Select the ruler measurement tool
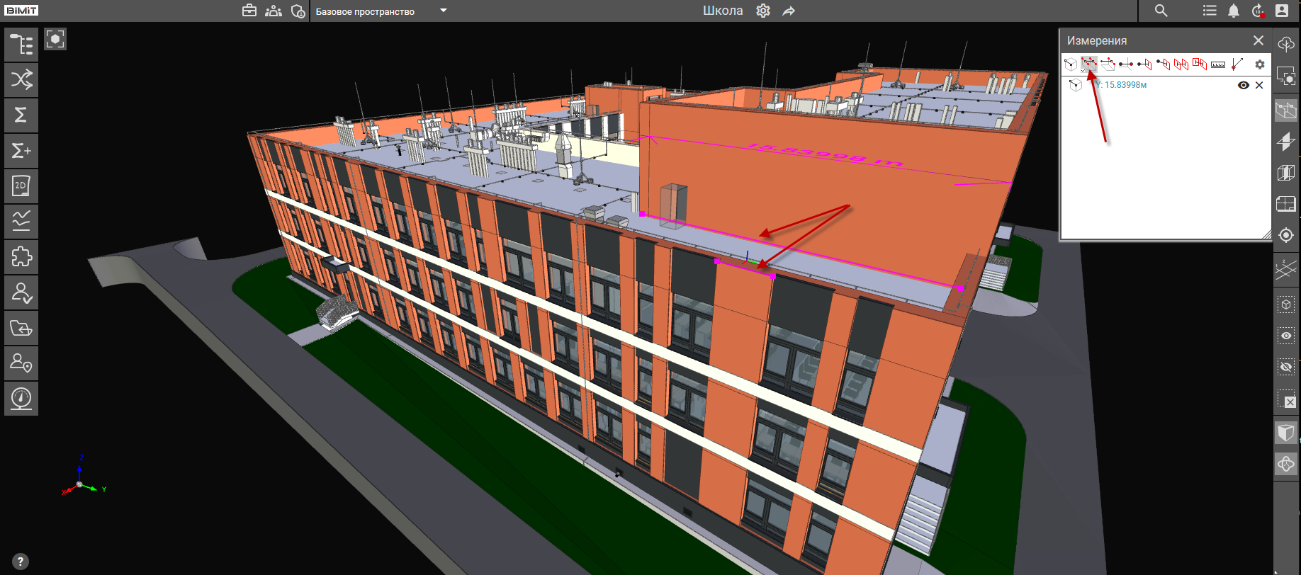Viewport: 1301px width, 575px height. click(1218, 64)
